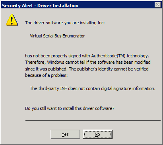
Task: Select the Virtual Serial Bus Enumerator device name
Action: tap(57, 36)
